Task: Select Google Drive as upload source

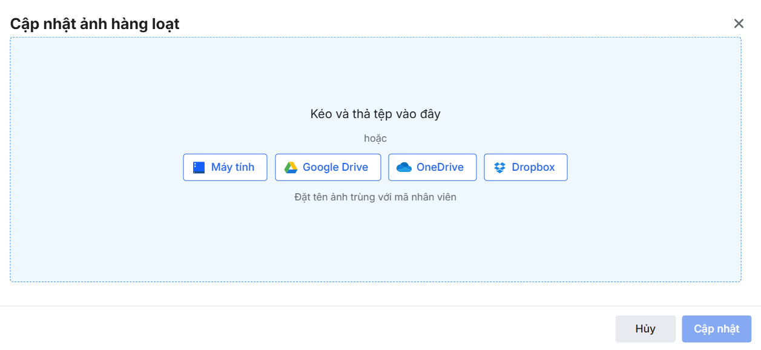Action: coord(328,167)
